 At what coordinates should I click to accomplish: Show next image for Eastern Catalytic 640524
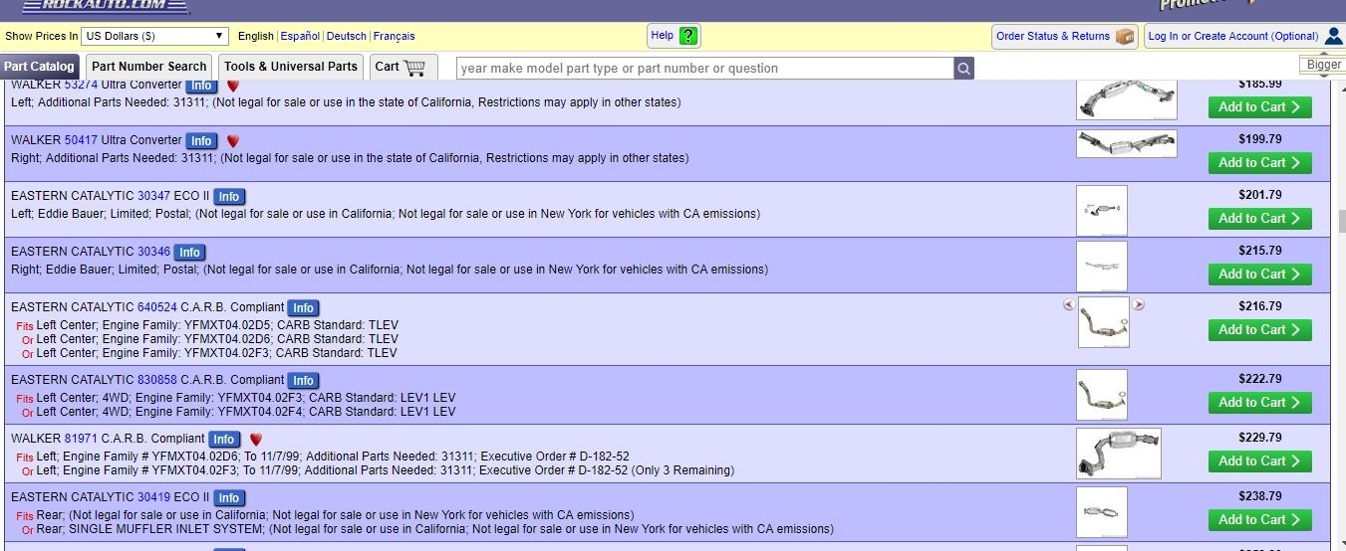1139,305
